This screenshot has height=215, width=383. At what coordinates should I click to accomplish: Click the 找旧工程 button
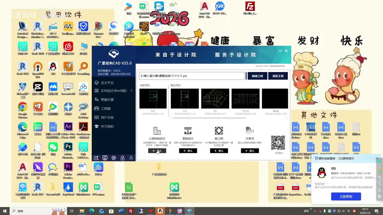tap(278, 76)
